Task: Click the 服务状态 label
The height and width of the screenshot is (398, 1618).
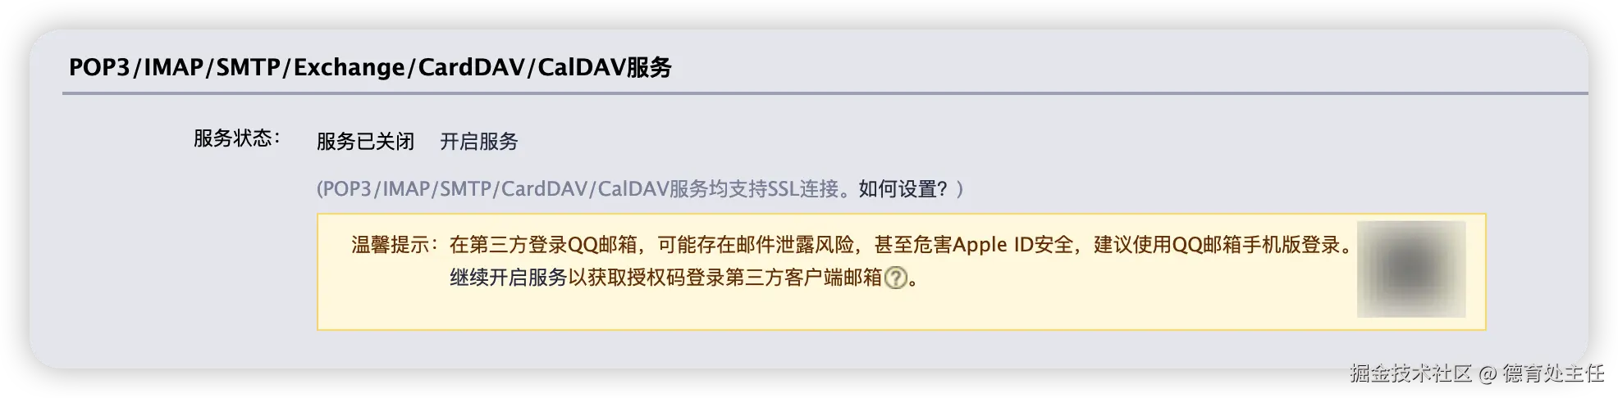Action: (237, 138)
